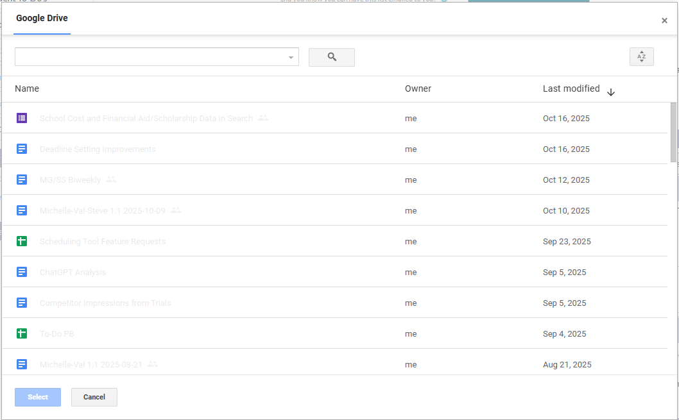This screenshot has height=420, width=679.
Task: Toggle the Last modified sort arrow
Action: pyautogui.click(x=610, y=92)
